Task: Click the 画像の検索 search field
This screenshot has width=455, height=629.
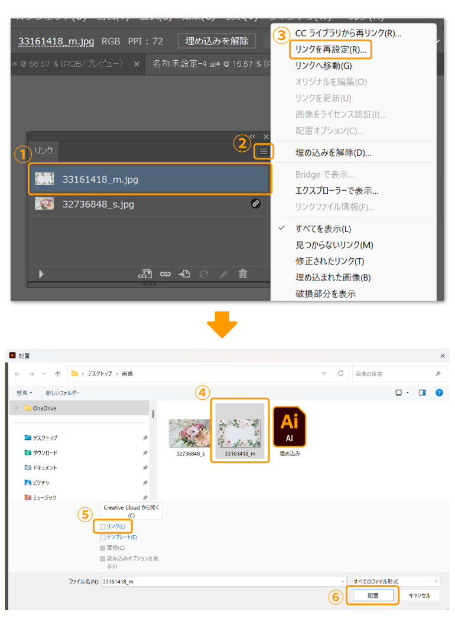Action: point(399,374)
